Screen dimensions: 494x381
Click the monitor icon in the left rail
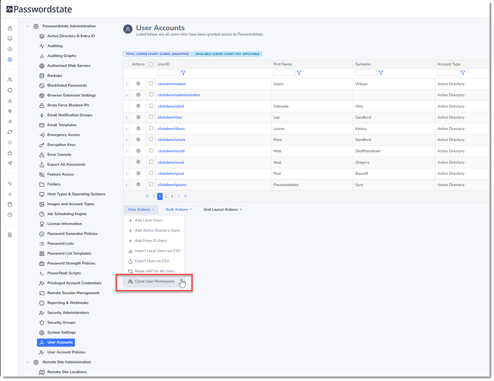click(x=10, y=39)
